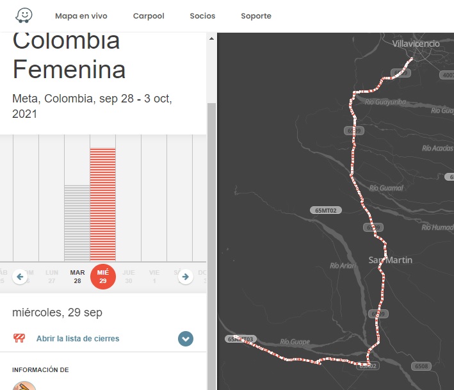Viewport: 454px width, 390px height.
Task: Advance dates with right arrow
Action: tap(185, 277)
